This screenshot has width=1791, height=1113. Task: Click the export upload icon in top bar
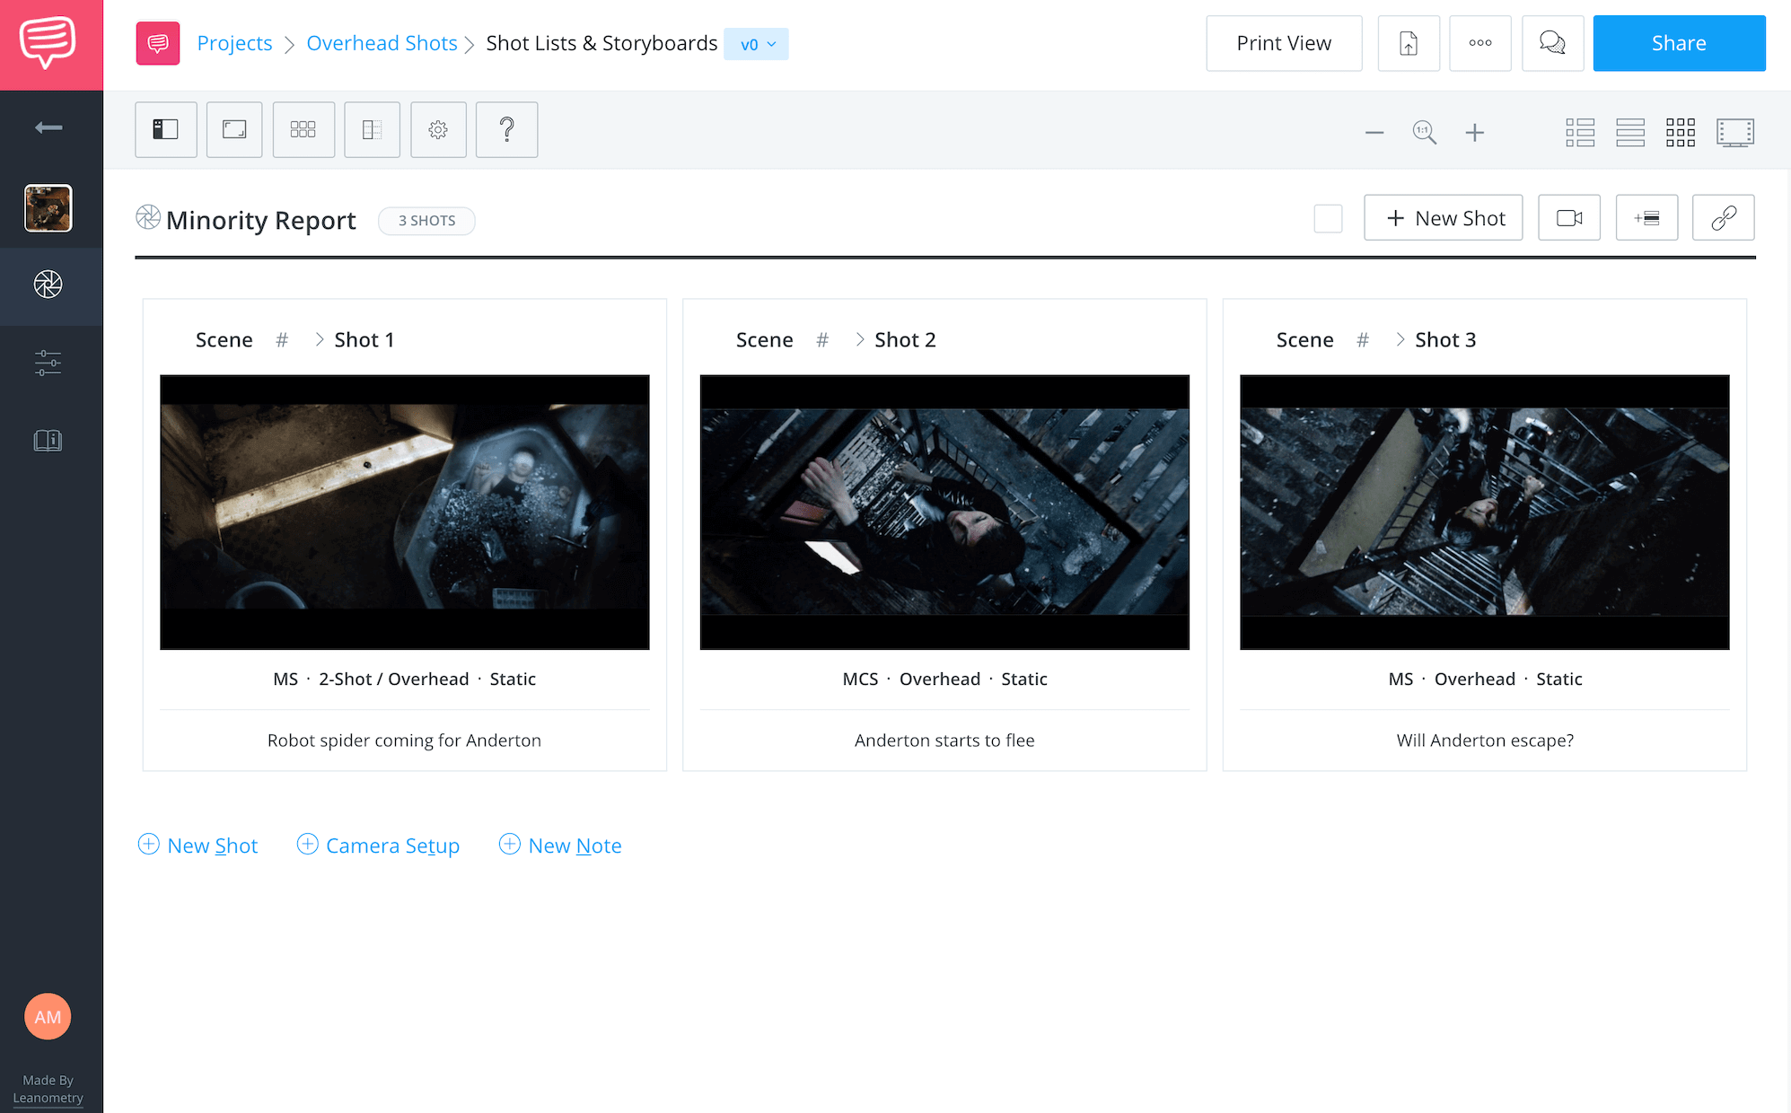[x=1409, y=42]
